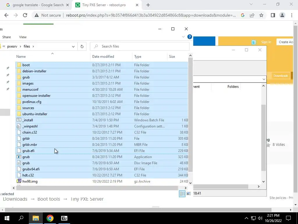The height and width of the screenshot is (224, 298).
Task: Click the Search files input box
Action: [x=140, y=46]
